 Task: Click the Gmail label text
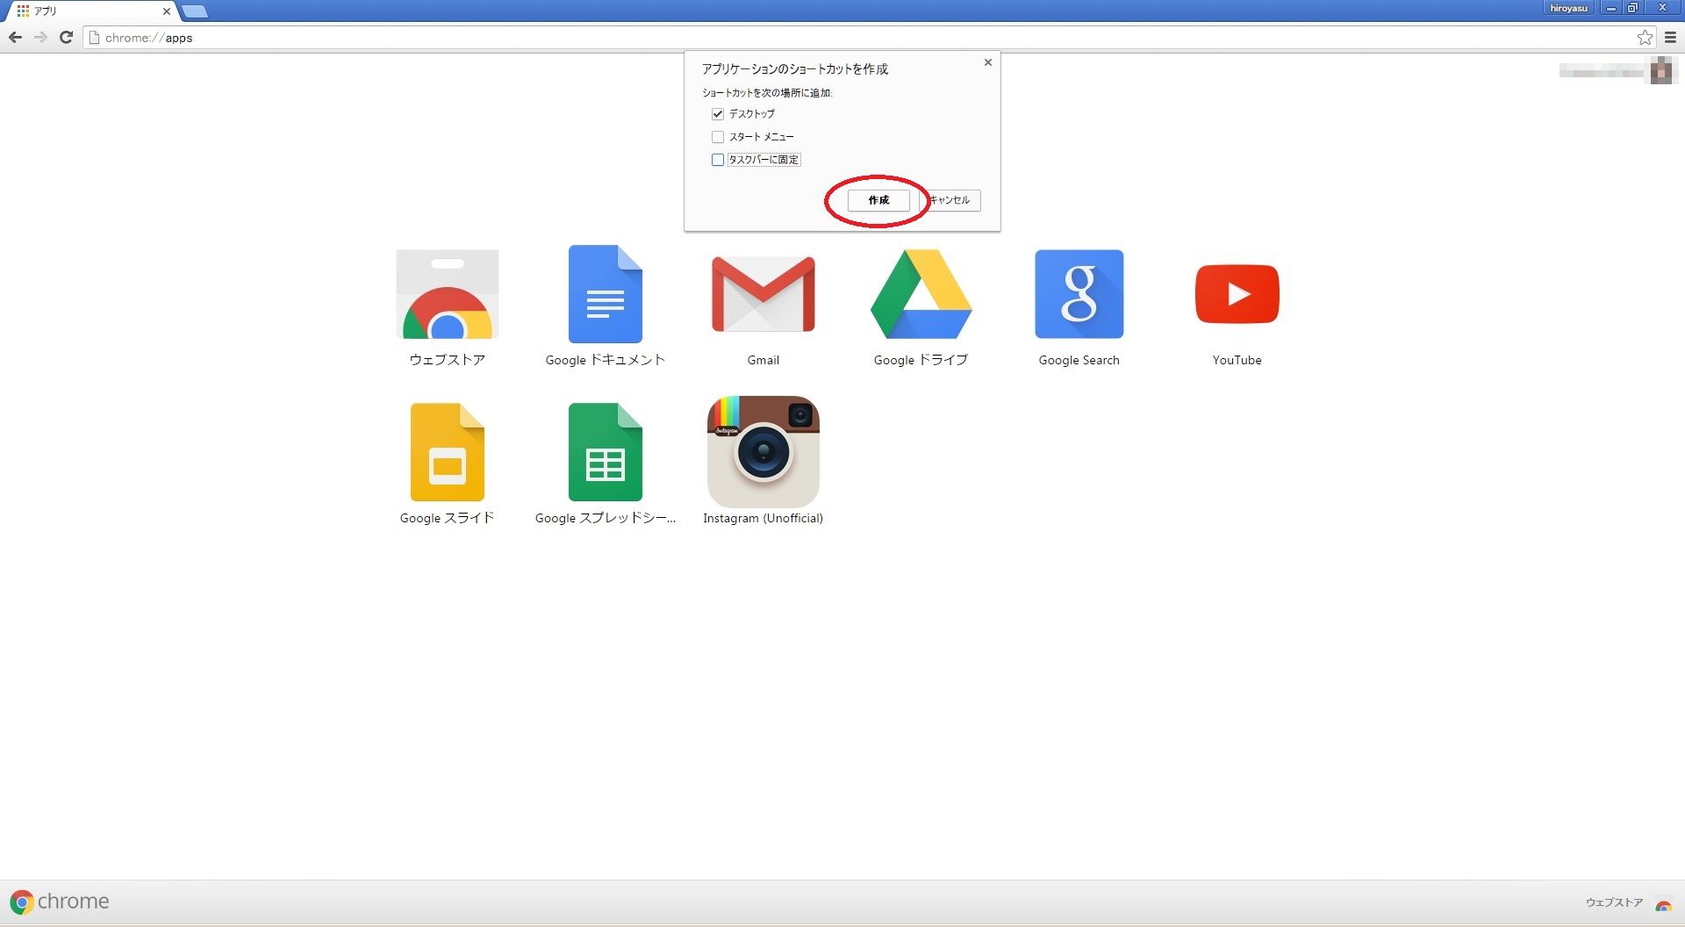coord(764,360)
